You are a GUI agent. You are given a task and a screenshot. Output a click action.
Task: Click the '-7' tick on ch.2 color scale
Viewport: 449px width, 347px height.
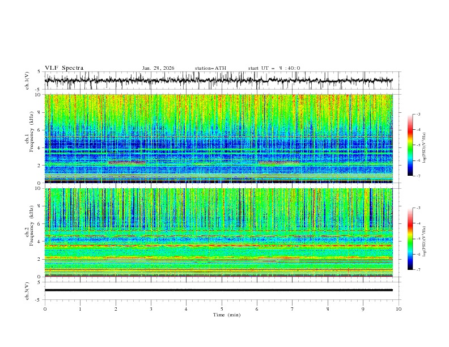tap(418, 269)
